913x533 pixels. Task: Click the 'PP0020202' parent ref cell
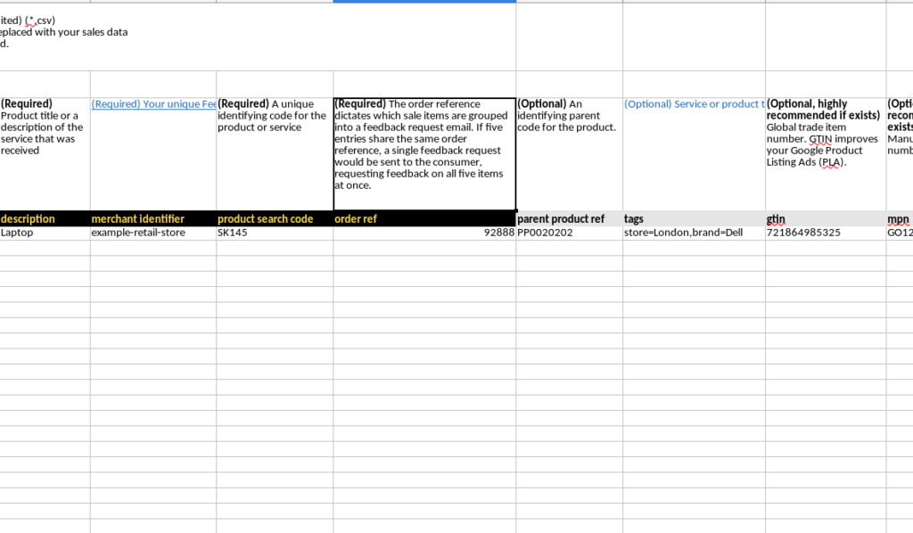[569, 234]
